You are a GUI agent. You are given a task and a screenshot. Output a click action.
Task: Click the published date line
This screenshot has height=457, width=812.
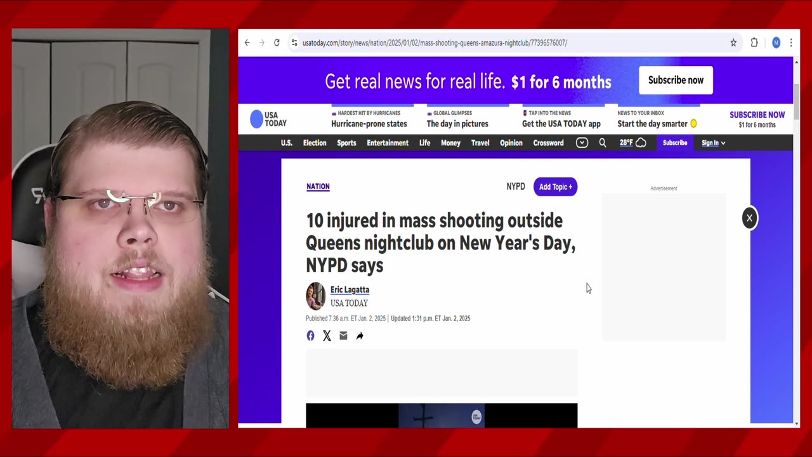tap(388, 319)
